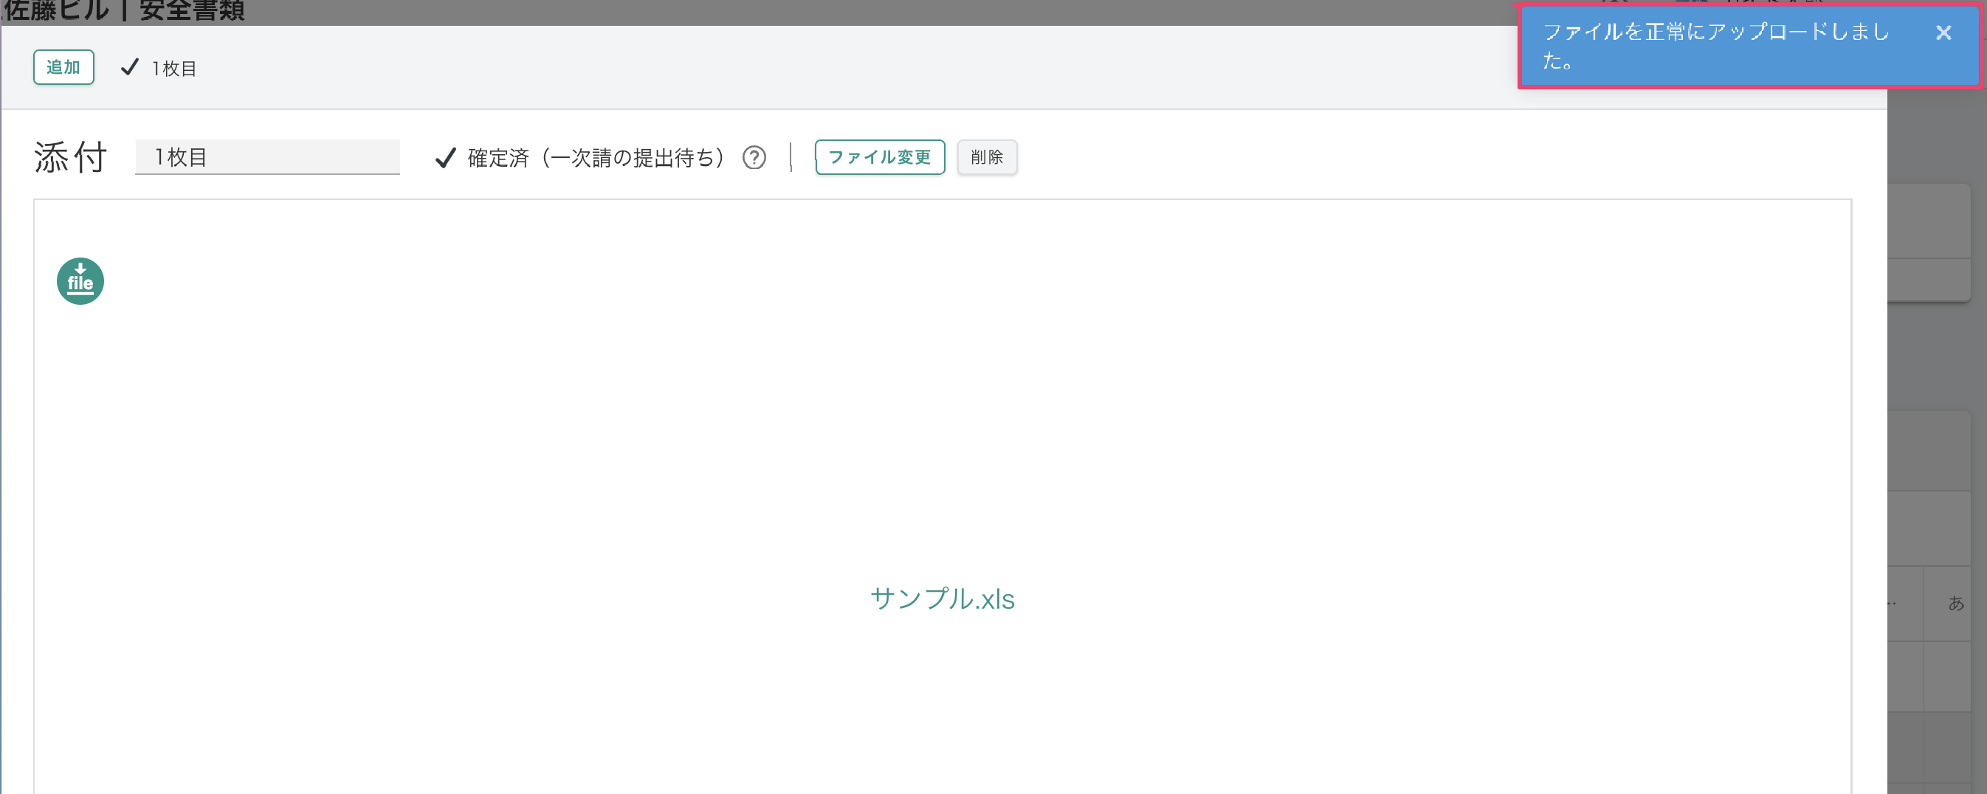Screen dimensions: 1987x794
Task: Click the 追加 button
Action: (x=63, y=67)
